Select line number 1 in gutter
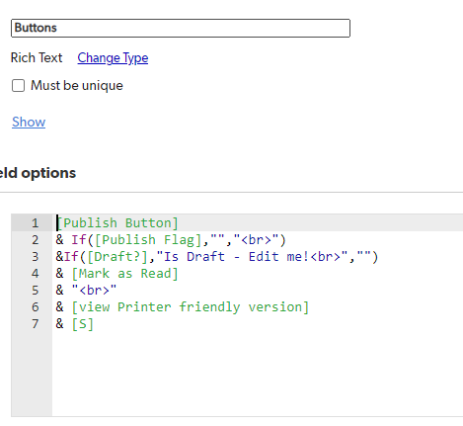The image size is (463, 426). click(36, 223)
